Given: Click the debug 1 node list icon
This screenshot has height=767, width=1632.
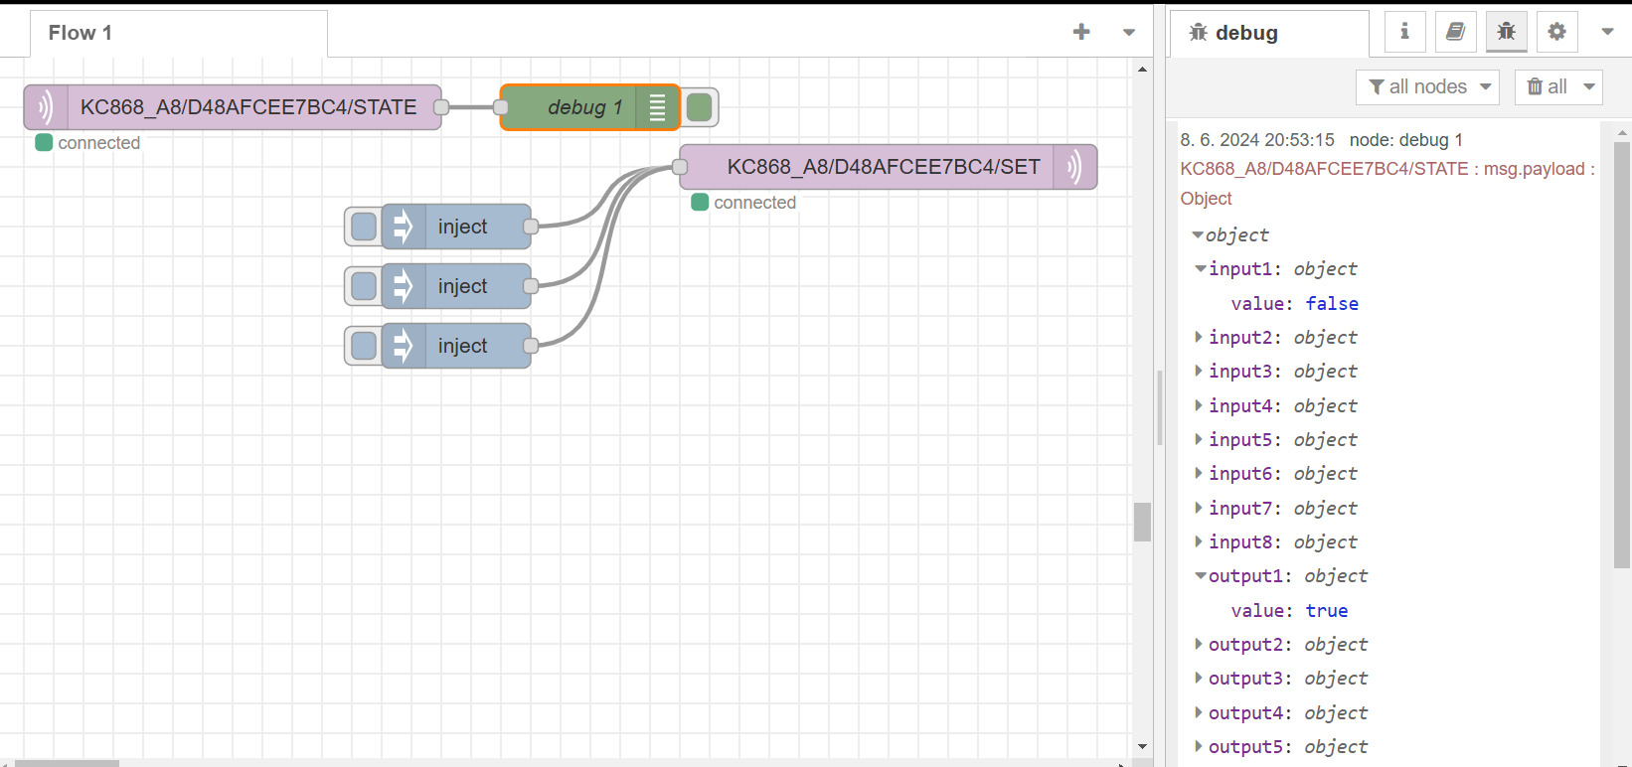Looking at the screenshot, I should pyautogui.click(x=657, y=107).
